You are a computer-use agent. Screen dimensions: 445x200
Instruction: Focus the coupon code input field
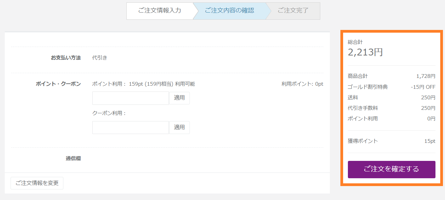[131, 128]
